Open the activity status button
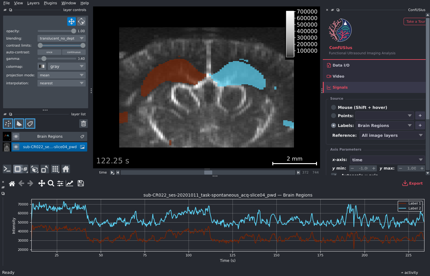The height and width of the screenshot is (276, 430). point(409,273)
